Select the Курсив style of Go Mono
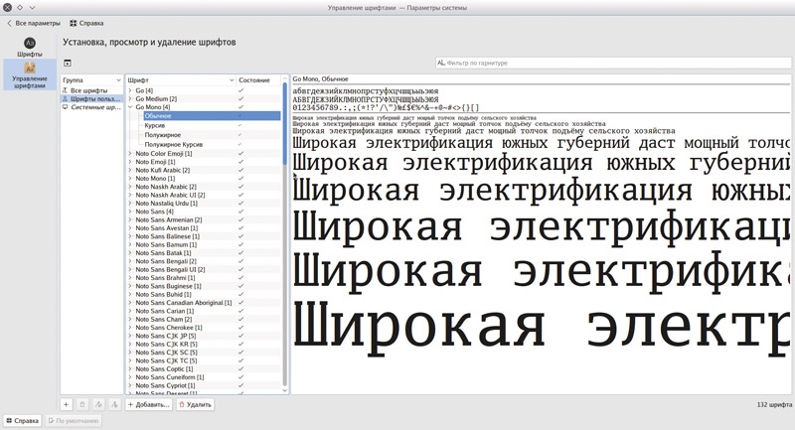The width and height of the screenshot is (795, 430). pos(212,125)
